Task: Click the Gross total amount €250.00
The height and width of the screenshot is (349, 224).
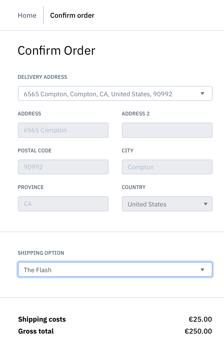Action: click(198, 331)
